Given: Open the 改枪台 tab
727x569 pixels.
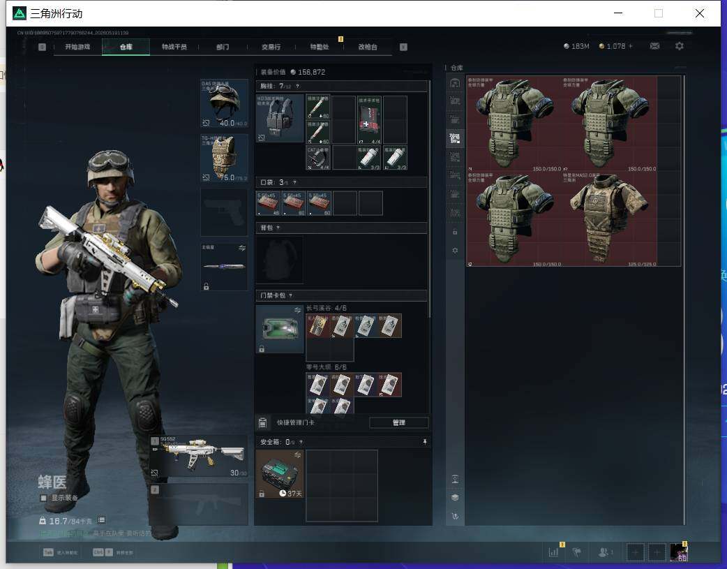Looking at the screenshot, I should [x=368, y=47].
